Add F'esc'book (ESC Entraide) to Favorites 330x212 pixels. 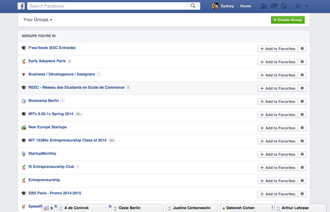pos(277,49)
